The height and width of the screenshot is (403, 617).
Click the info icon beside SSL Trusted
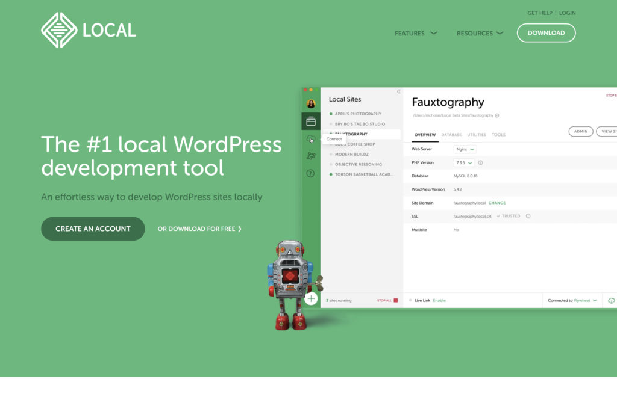pos(528,216)
